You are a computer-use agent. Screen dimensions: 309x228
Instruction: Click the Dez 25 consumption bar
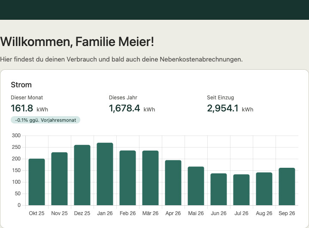pyautogui.click(x=82, y=175)
